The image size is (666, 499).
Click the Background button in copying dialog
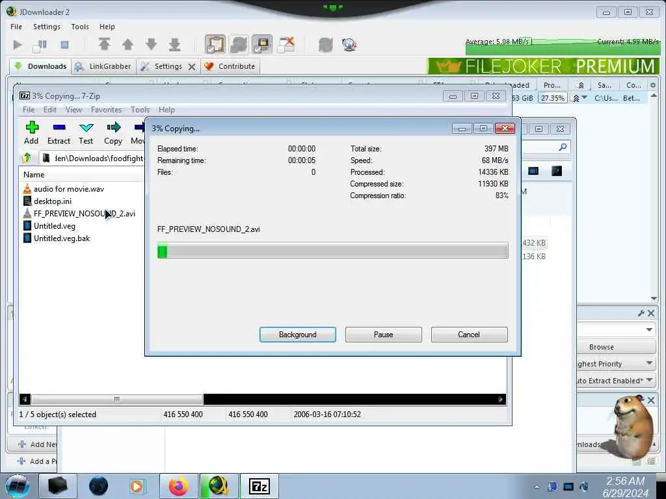coord(298,335)
